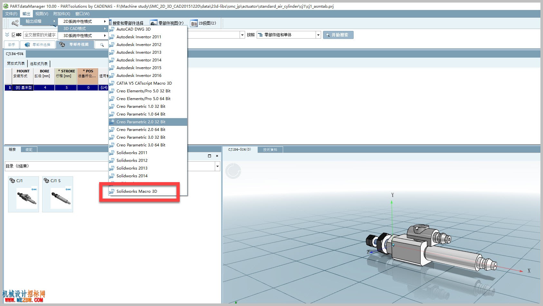This screenshot has height=306, width=543.
Task: Choose Solidworks Macro 3D export
Action: [x=148, y=191]
